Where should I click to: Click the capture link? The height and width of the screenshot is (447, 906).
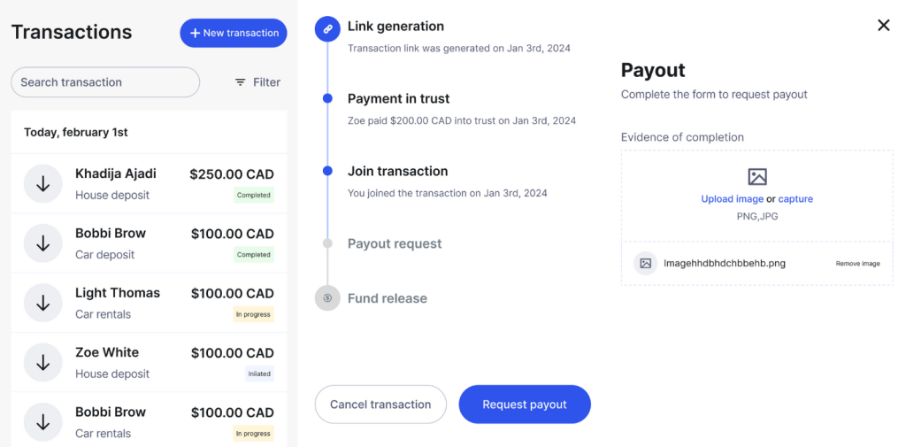coord(795,199)
